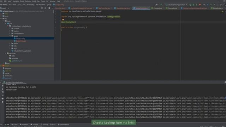Run ActuatorDemoApplication with the rerun icon

pyautogui.click(x=190, y=5)
